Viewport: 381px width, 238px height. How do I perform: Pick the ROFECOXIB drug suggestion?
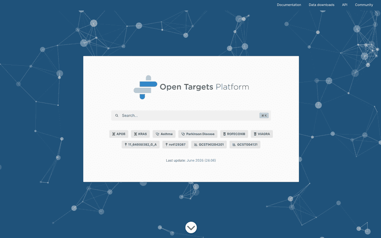[x=234, y=134]
